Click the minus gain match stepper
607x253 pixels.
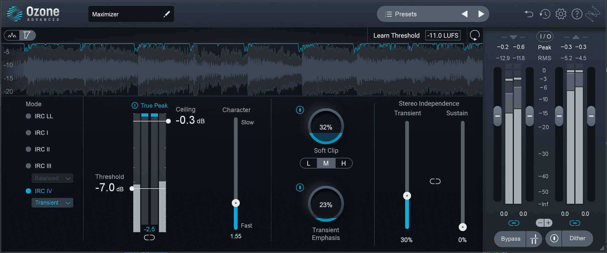540,223
